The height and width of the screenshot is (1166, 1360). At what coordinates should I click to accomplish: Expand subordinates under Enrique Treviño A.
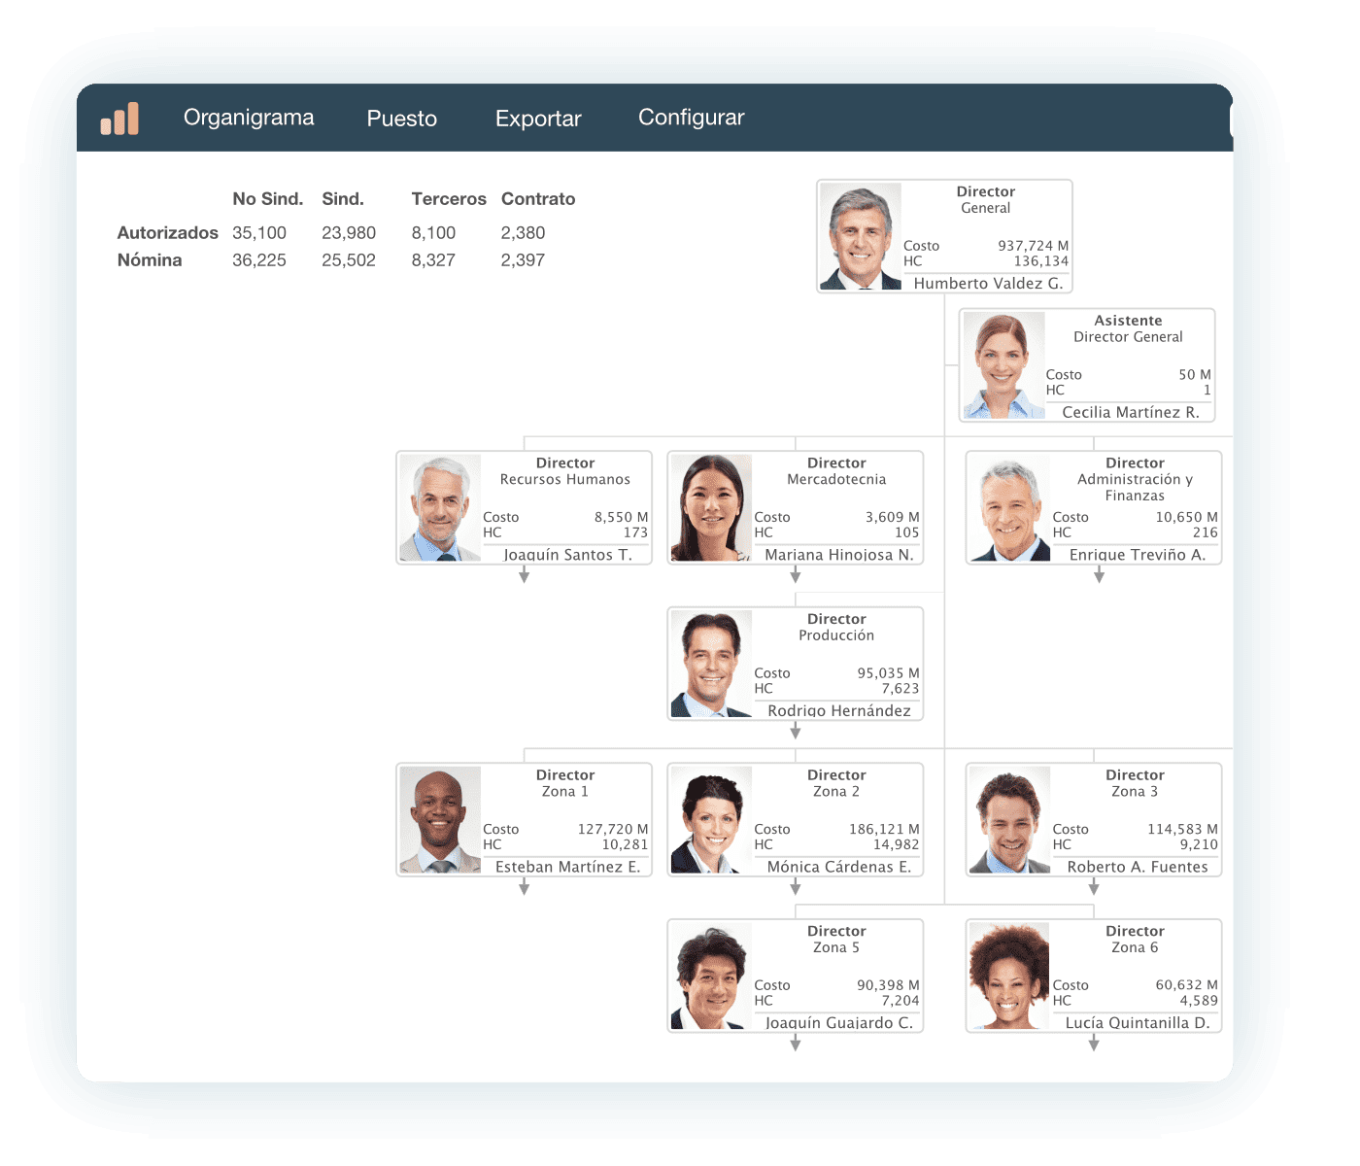(1099, 576)
